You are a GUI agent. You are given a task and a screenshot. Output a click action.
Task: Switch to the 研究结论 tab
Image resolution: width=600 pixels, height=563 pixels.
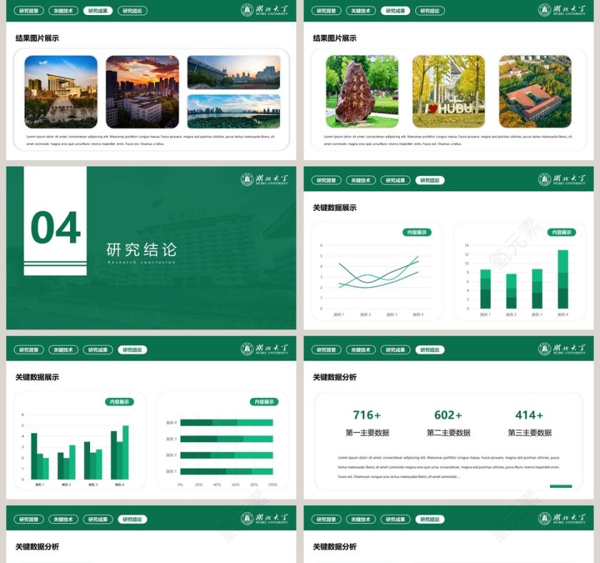(x=131, y=11)
